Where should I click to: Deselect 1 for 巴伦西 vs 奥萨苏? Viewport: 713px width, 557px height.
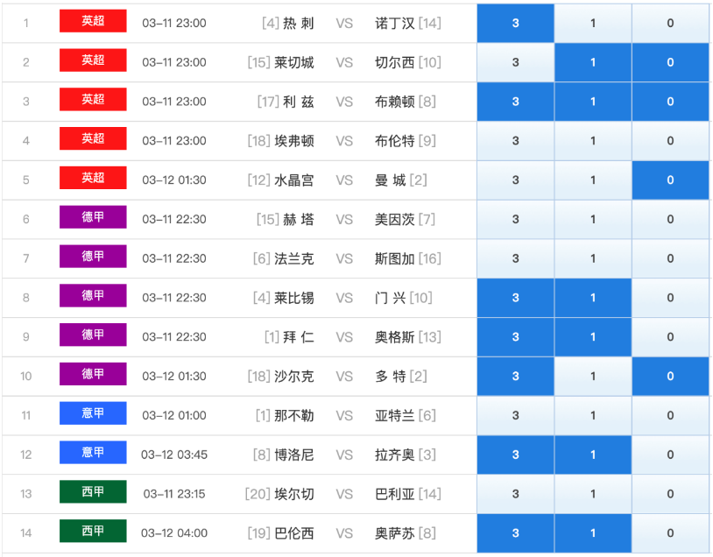tap(593, 532)
